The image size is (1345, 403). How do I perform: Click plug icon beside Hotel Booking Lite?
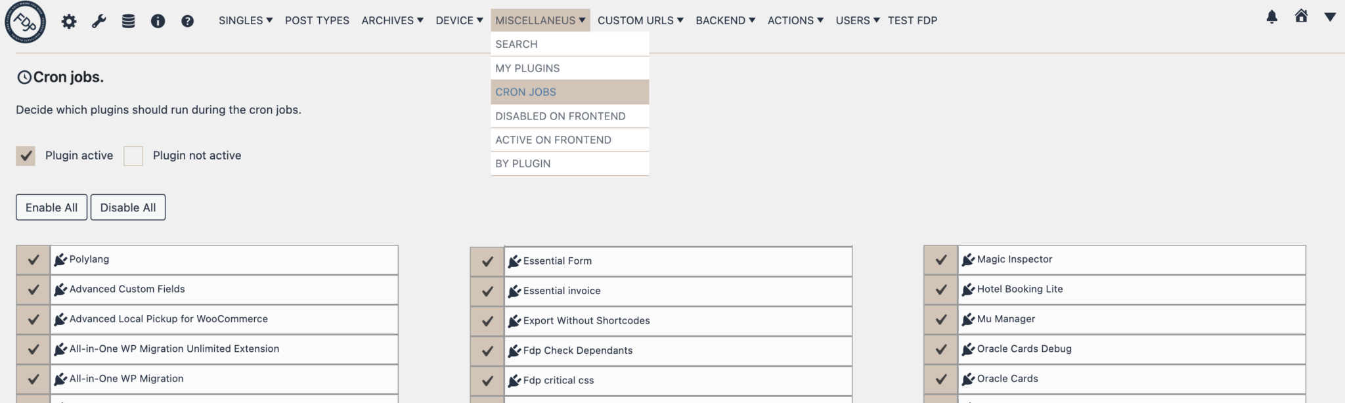(968, 289)
